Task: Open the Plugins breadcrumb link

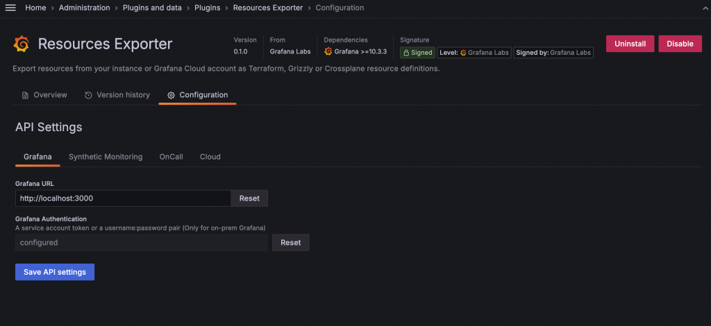Action: coord(207,8)
